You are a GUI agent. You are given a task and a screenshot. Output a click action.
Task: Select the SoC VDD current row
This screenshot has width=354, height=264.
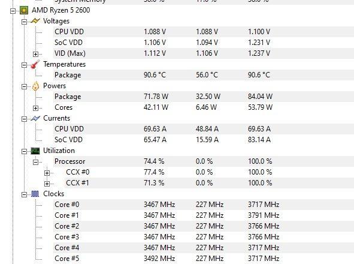[204, 140]
